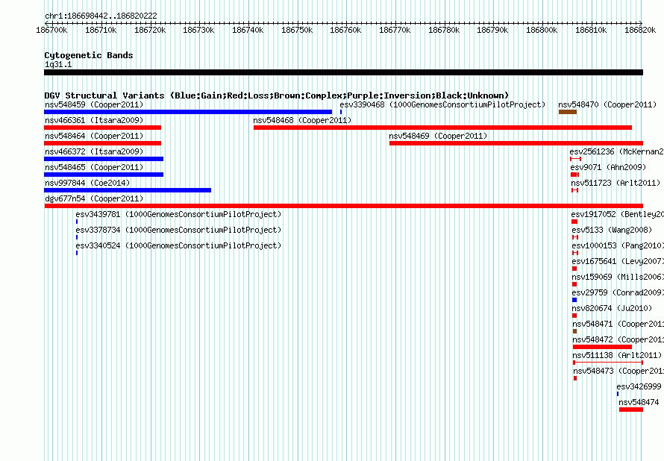Click the esv3340524 variant label
Viewport: 664px width, 461px height.
click(178, 245)
